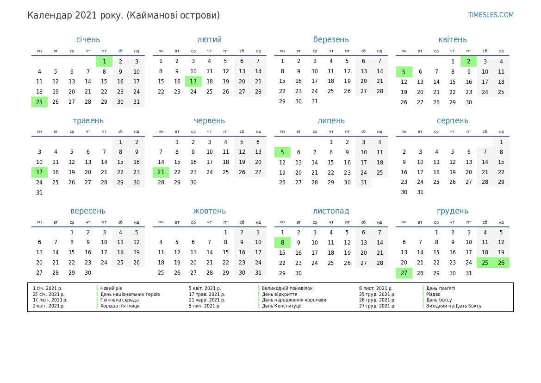Screen dimensions: 541x383
Task: Click legend date '1 січ. 2021 р.'
Action: click(47, 289)
